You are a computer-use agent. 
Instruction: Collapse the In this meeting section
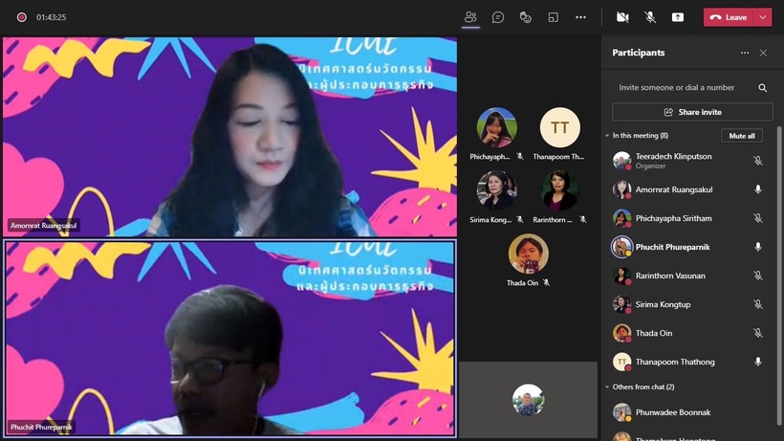(x=608, y=136)
